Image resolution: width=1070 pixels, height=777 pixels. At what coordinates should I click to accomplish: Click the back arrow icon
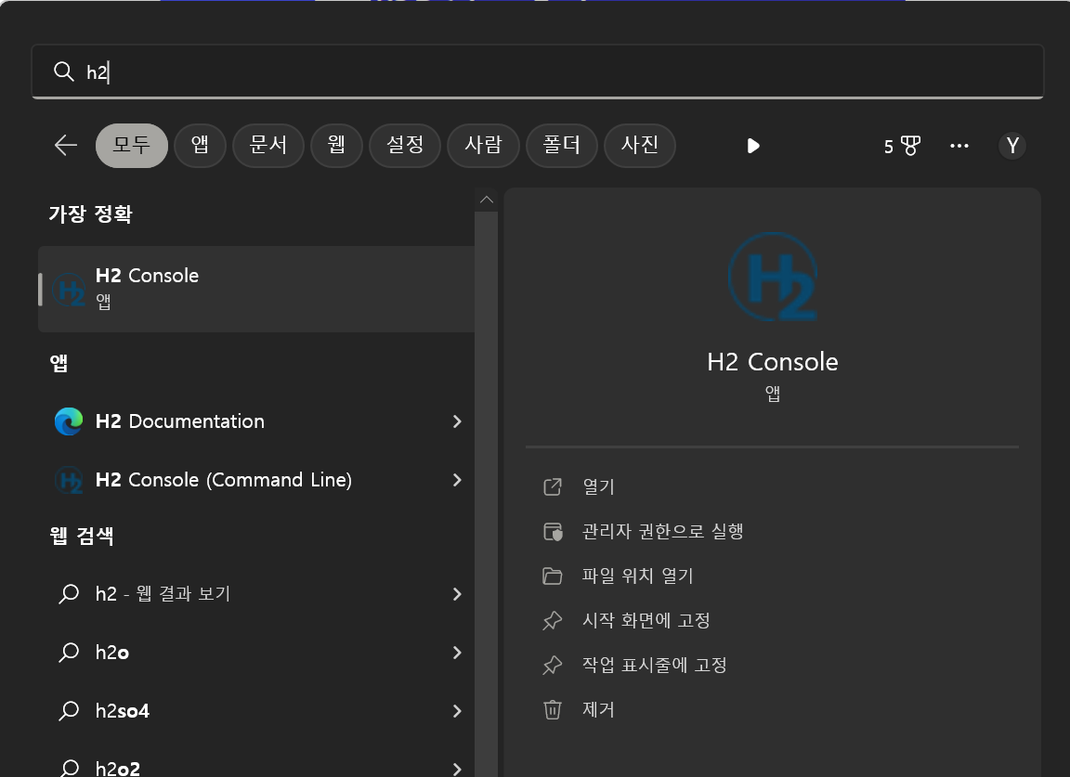point(66,146)
